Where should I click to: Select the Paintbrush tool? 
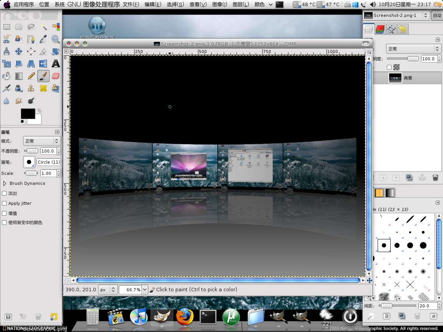pos(43,76)
